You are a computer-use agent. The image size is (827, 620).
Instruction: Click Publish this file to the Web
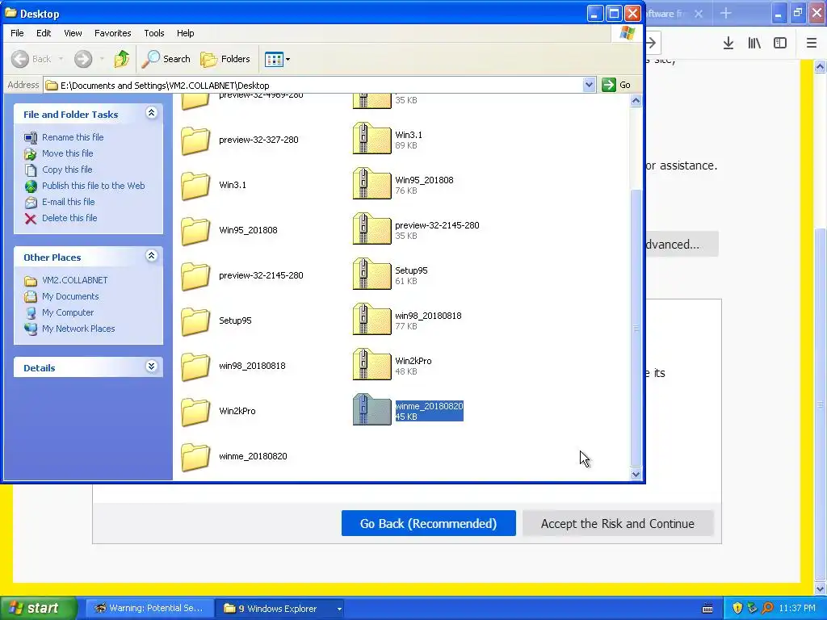coord(94,186)
